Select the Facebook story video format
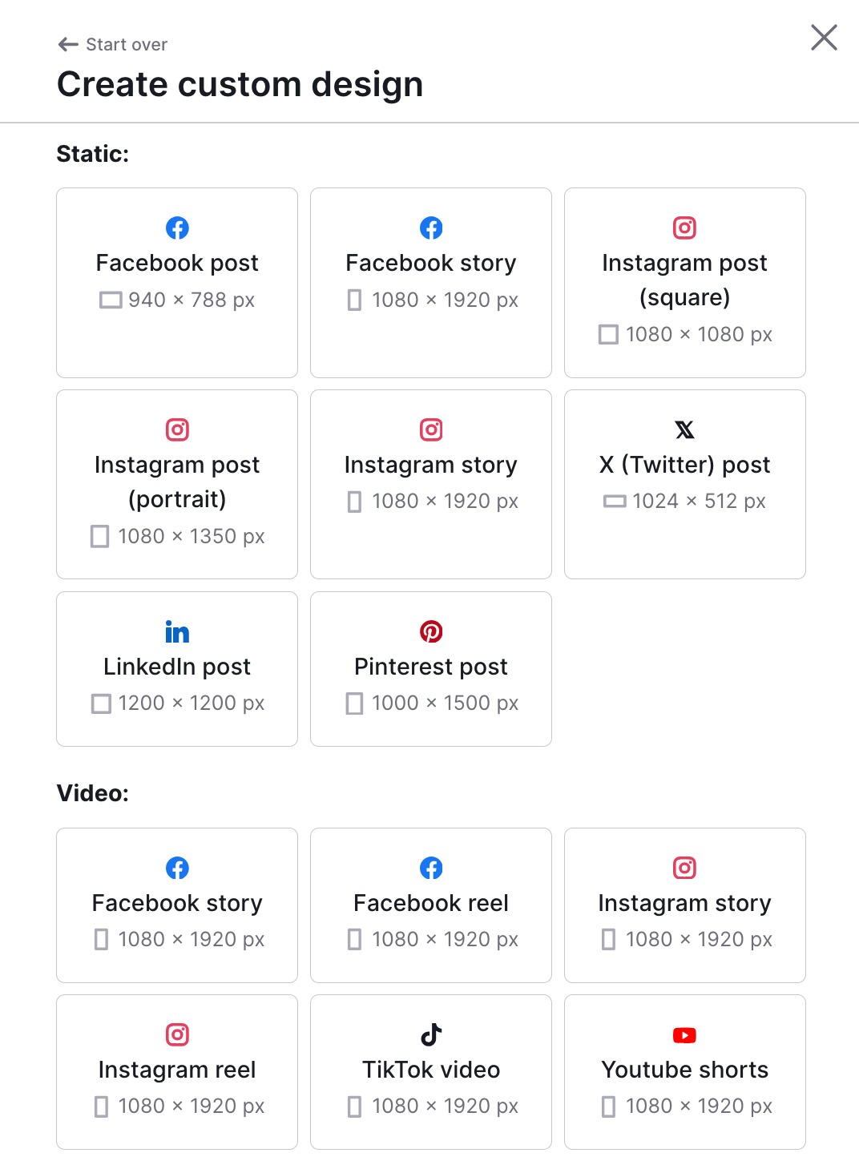 [177, 905]
